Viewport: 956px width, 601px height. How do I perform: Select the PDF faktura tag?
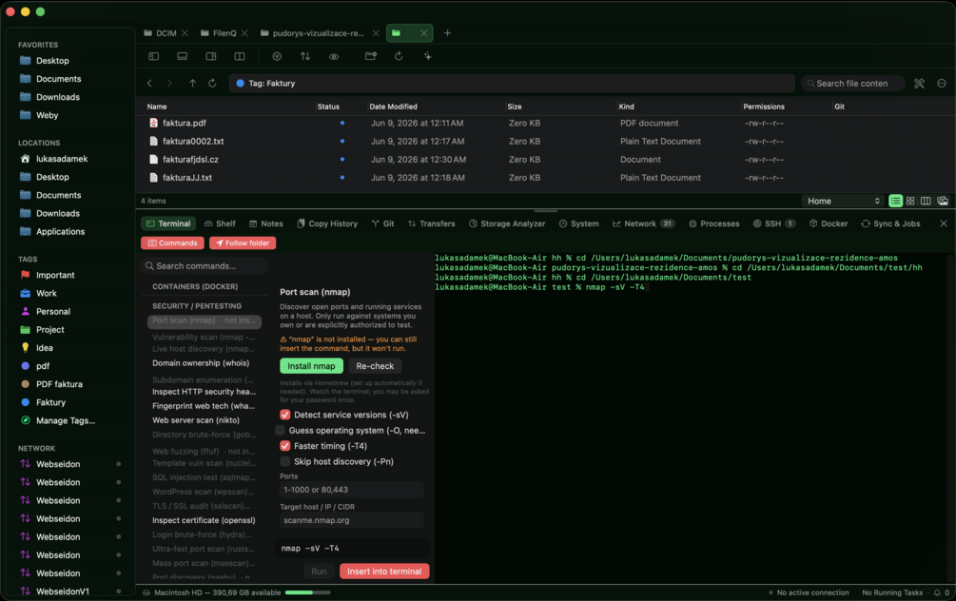pos(59,384)
